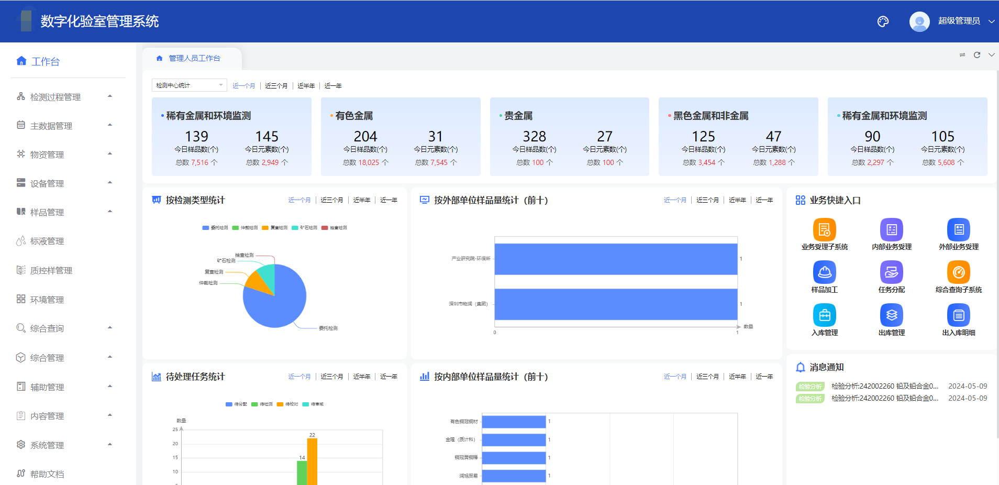The width and height of the screenshot is (999, 485).
Task: Open the tab options chevron dropdown
Action: tap(991, 54)
